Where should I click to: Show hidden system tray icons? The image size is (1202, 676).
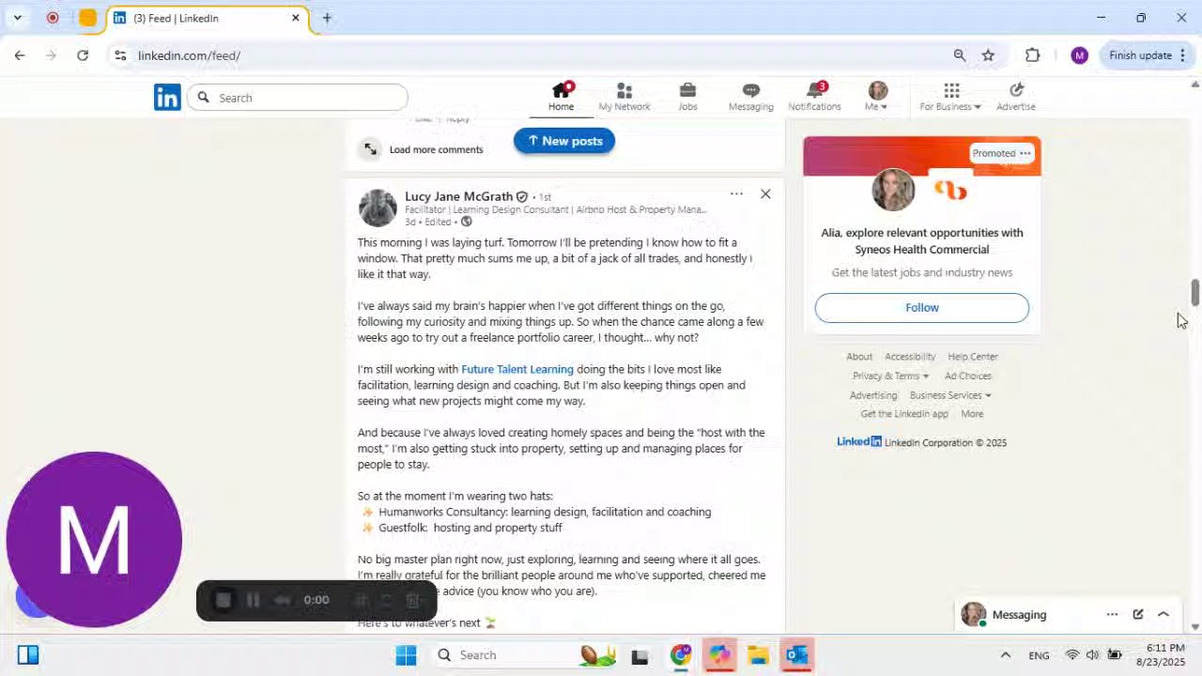click(x=1005, y=655)
